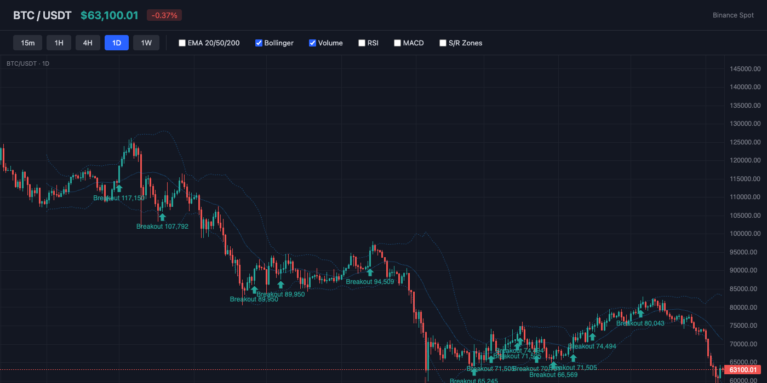Click the 125000.00 price axis label

745,142
